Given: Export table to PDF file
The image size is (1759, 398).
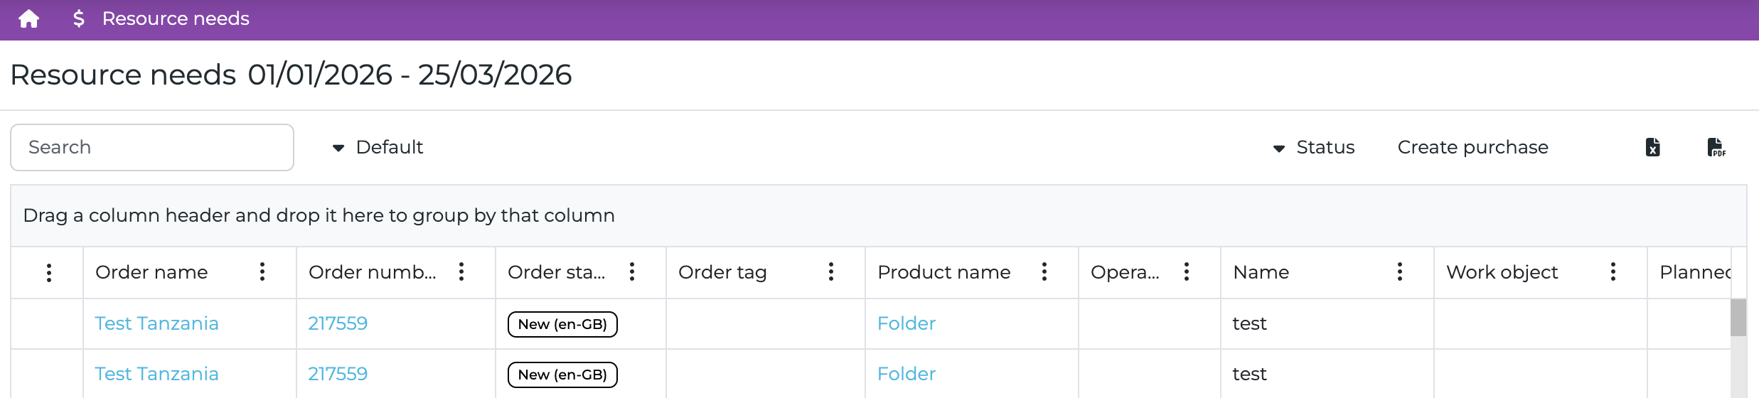Looking at the screenshot, I should (x=1716, y=147).
